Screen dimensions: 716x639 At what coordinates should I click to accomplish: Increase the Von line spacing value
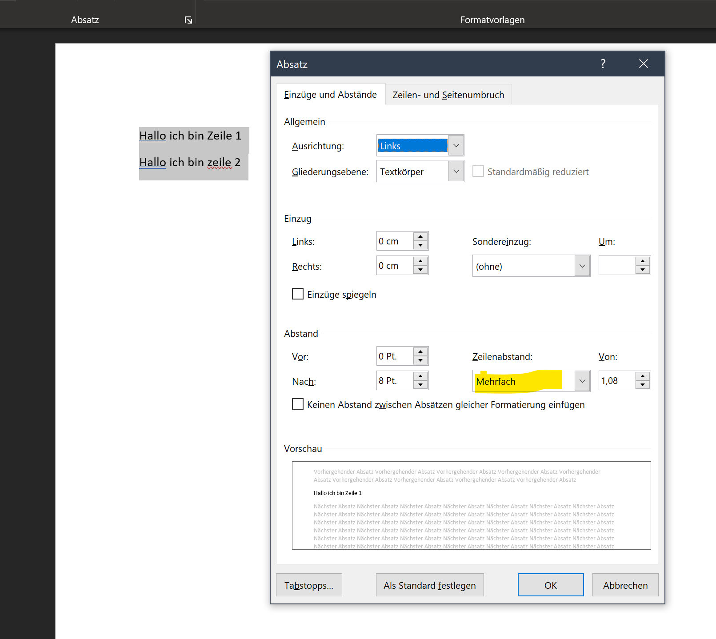coord(643,376)
